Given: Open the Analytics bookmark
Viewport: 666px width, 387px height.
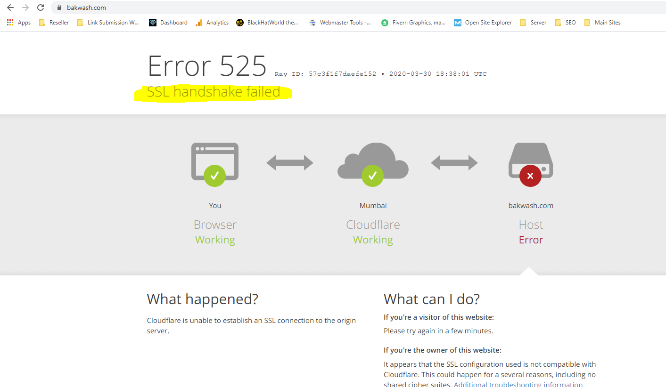Looking at the screenshot, I should tap(212, 23).
